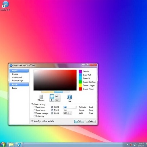Viewport: 147px width, 147px height.
Task: Open the dropdown with the highlighted value
Action: (x=70, y=107)
